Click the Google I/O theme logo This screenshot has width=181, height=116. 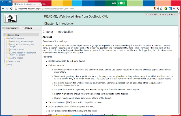[x=118, y=3]
